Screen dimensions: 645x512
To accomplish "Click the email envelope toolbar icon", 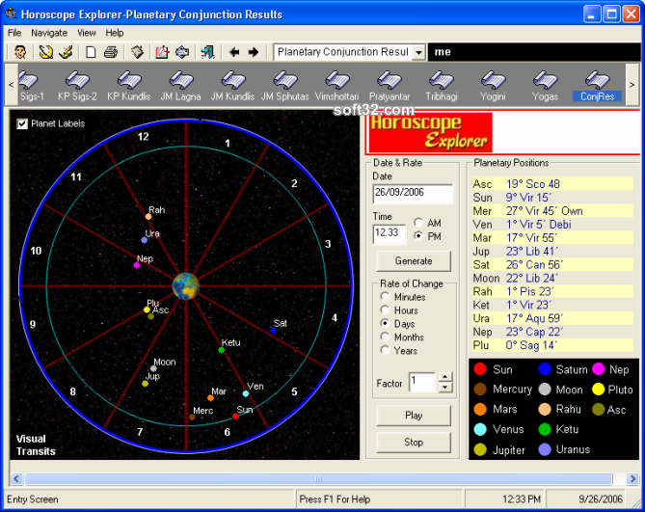I will 182,52.
